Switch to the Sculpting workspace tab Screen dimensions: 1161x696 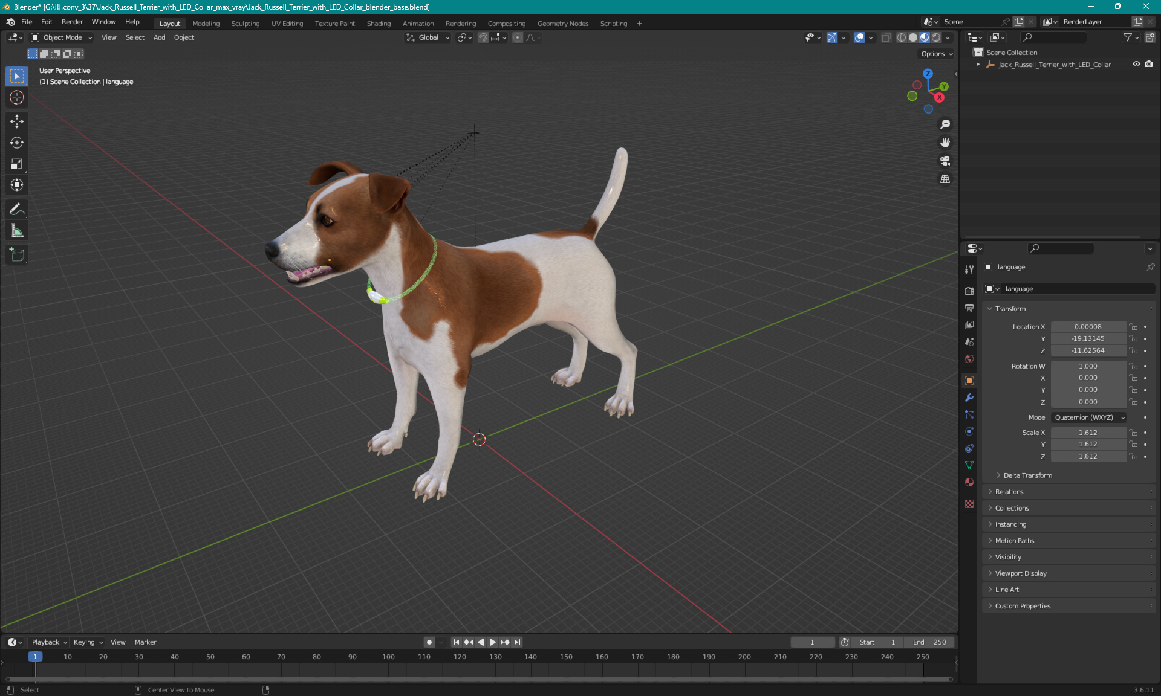(245, 24)
